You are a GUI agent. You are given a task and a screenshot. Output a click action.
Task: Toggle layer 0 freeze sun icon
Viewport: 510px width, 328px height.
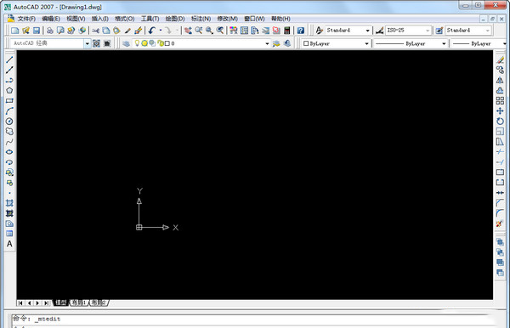coord(144,43)
